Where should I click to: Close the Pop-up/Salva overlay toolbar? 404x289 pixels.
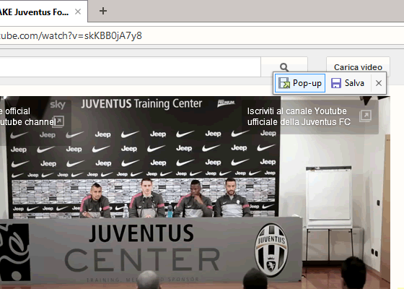point(379,83)
